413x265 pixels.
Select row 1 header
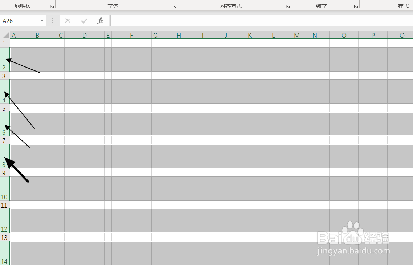tap(5, 43)
